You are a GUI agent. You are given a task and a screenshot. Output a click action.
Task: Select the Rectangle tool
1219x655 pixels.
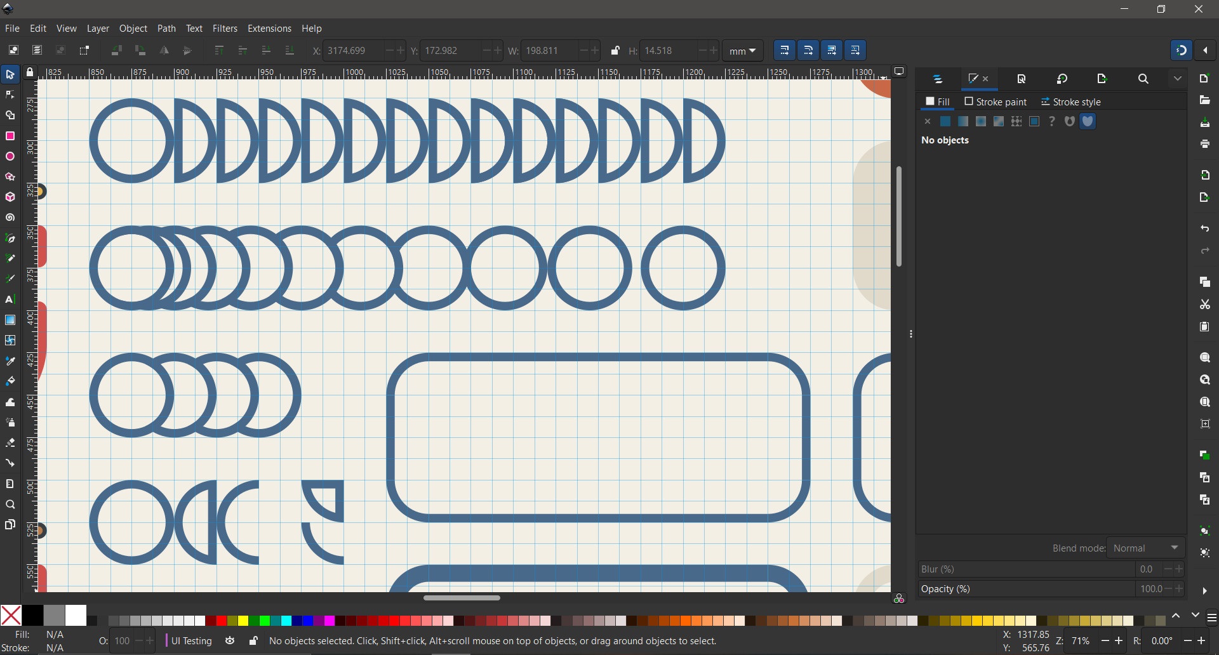[x=10, y=136]
